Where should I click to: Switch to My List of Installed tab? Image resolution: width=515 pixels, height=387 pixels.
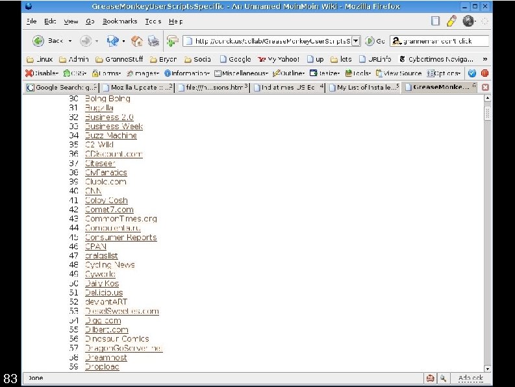364,88
